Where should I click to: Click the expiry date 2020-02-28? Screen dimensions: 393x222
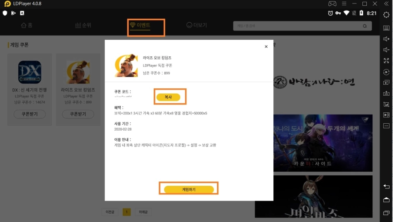(123, 129)
